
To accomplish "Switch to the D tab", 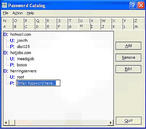I will point(40,27).
